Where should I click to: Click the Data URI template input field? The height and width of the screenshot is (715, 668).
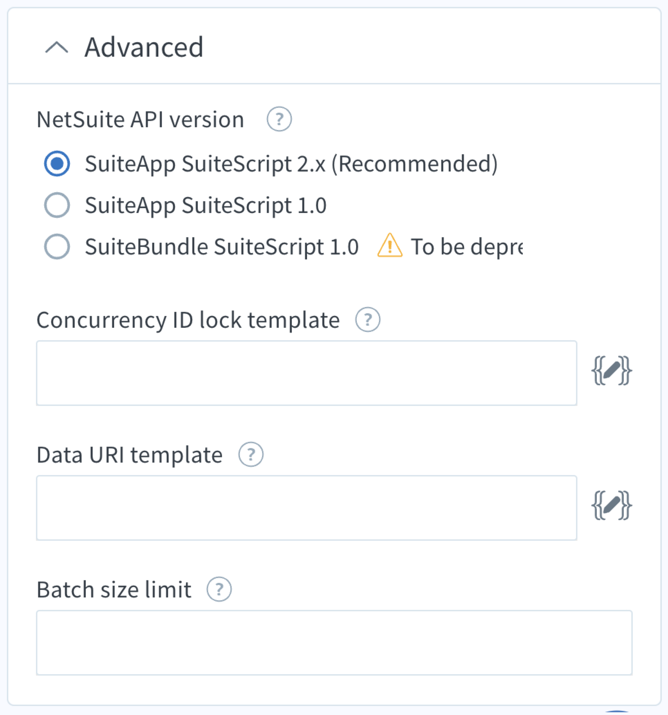306,508
